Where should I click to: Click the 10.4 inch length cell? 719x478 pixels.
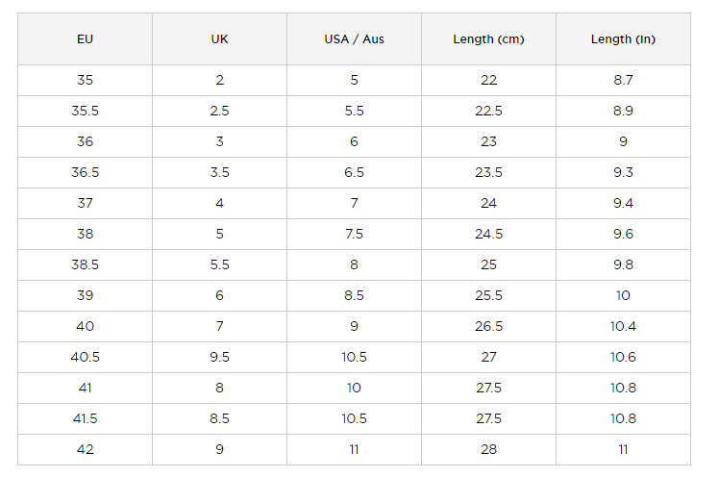point(623,327)
